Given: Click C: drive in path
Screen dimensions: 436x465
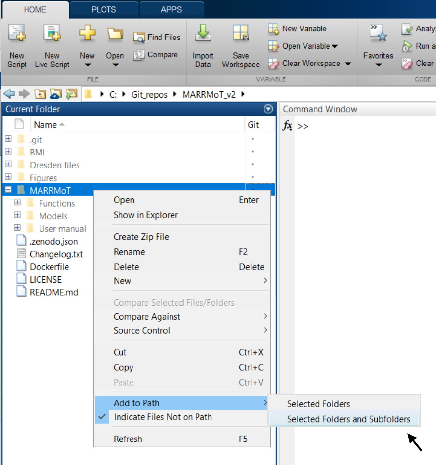Looking at the screenshot, I should click(x=113, y=95).
